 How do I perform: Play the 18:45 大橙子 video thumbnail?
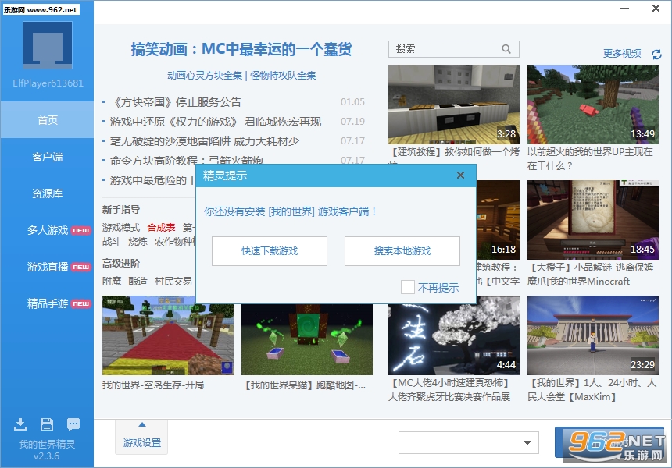593,220
